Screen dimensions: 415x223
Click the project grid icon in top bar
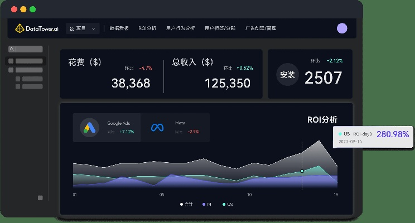click(x=71, y=28)
